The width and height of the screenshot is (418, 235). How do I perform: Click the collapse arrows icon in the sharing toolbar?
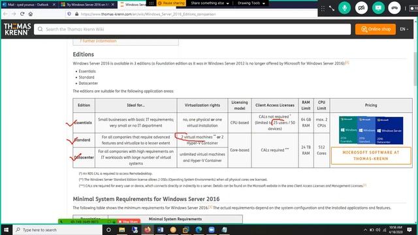tap(332, 8)
